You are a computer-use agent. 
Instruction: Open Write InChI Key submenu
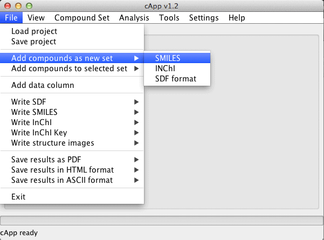click(72, 133)
